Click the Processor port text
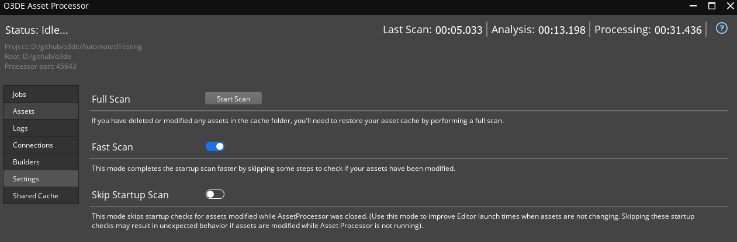Image resolution: width=737 pixels, height=242 pixels. (x=40, y=66)
